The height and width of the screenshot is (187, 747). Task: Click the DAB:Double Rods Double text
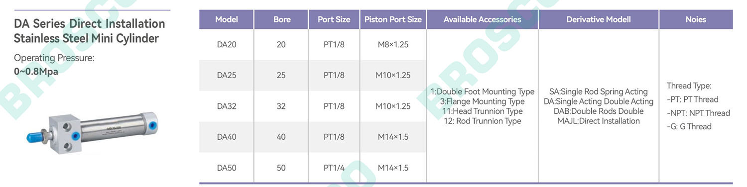(599, 111)
